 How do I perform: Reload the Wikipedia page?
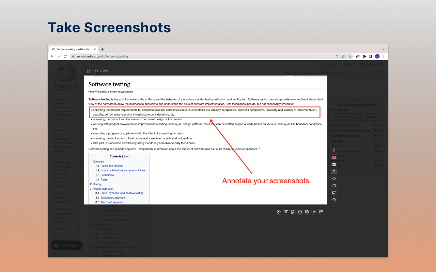pos(65,56)
